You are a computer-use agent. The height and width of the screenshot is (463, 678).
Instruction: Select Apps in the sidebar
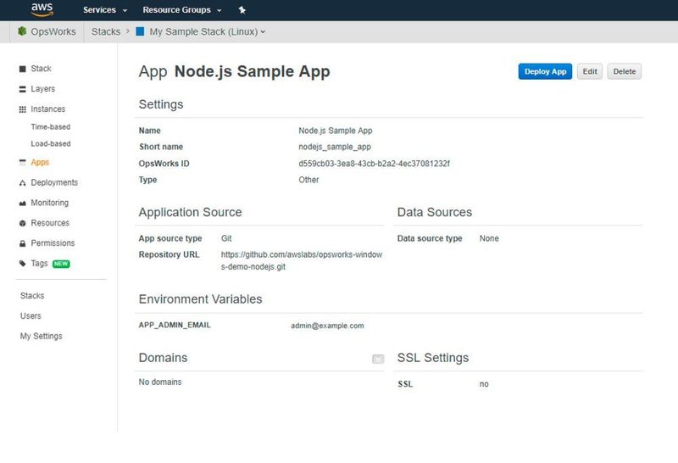(x=40, y=162)
